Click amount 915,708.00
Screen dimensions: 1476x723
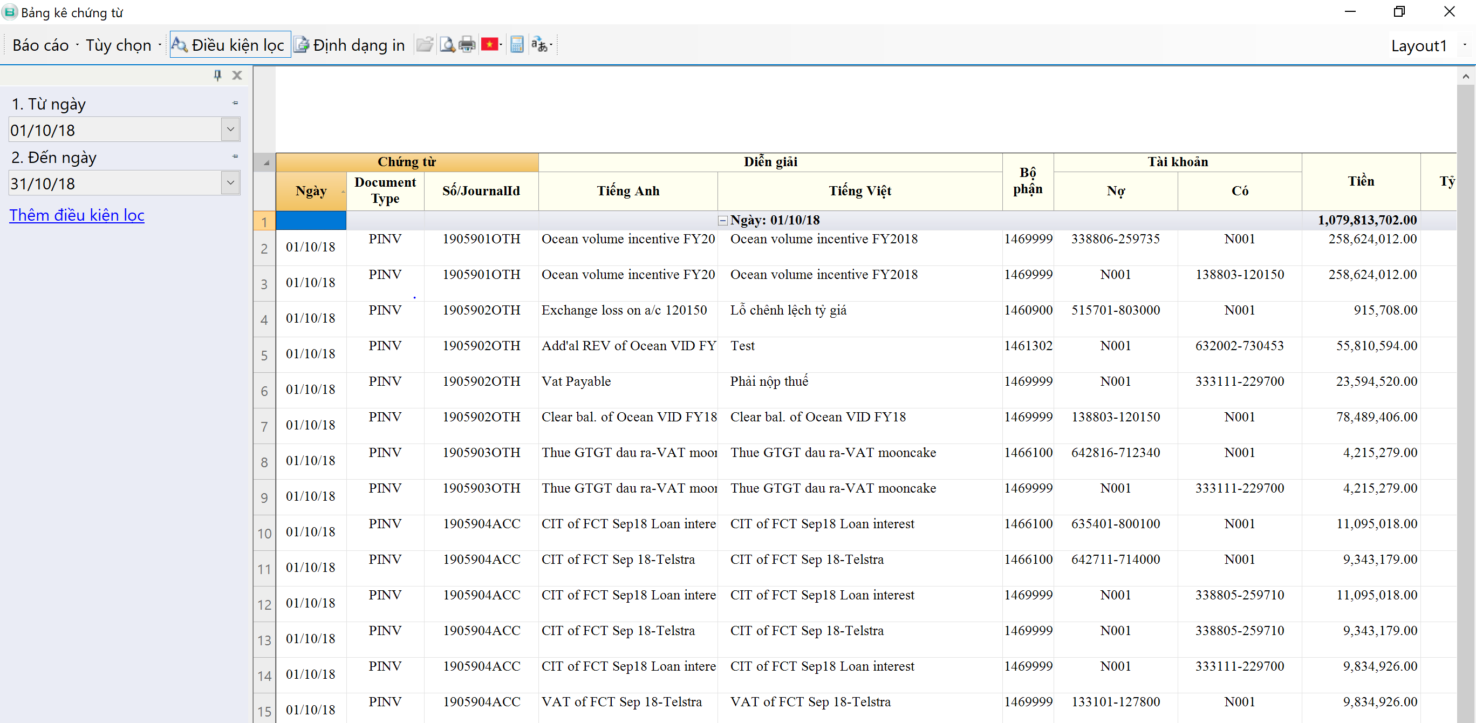pos(1385,310)
